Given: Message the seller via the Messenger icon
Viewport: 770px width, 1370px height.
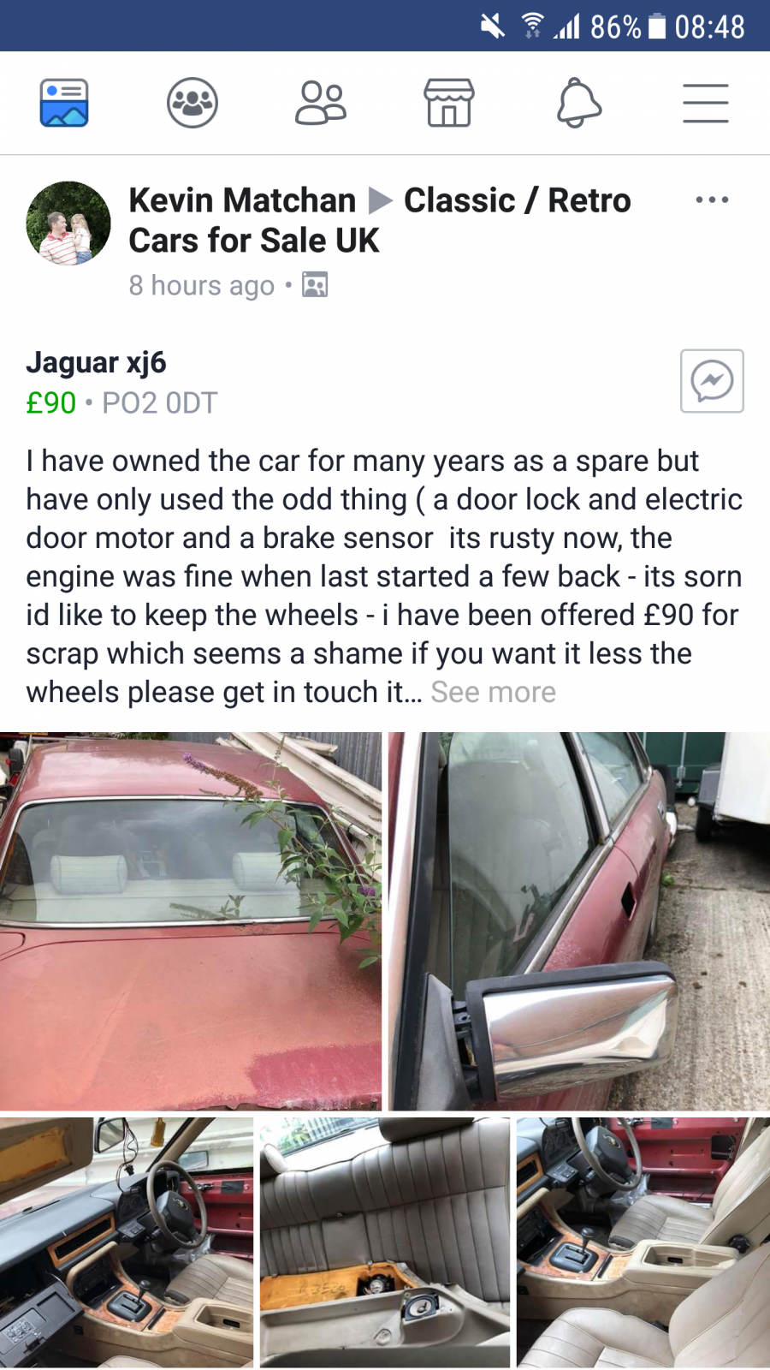Looking at the screenshot, I should click(712, 381).
